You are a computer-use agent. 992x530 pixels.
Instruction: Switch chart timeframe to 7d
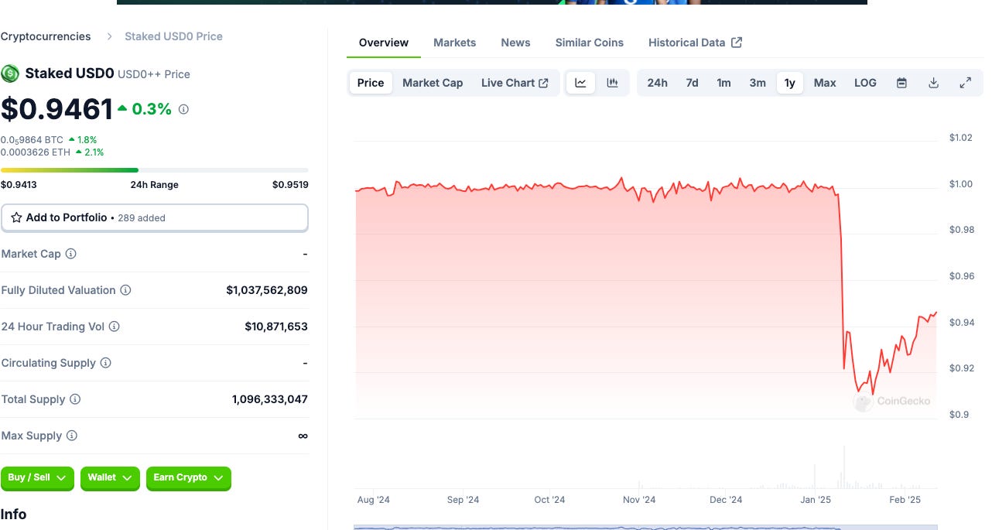pos(691,82)
